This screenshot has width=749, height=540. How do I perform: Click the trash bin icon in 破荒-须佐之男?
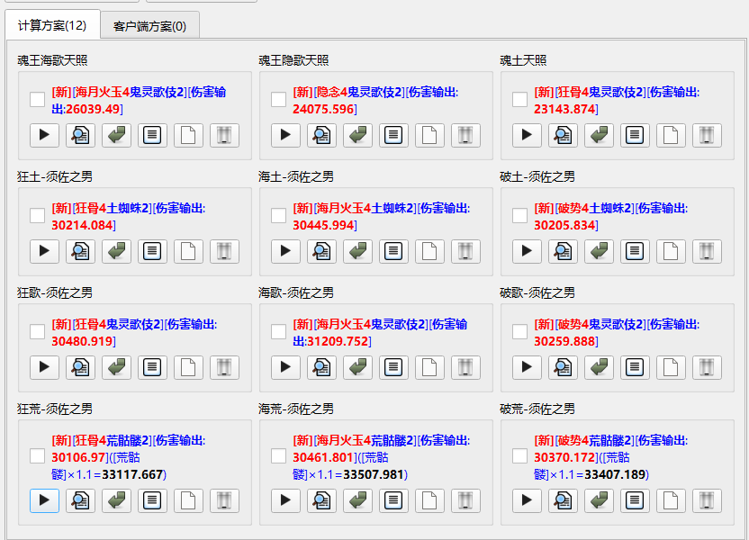tap(707, 500)
